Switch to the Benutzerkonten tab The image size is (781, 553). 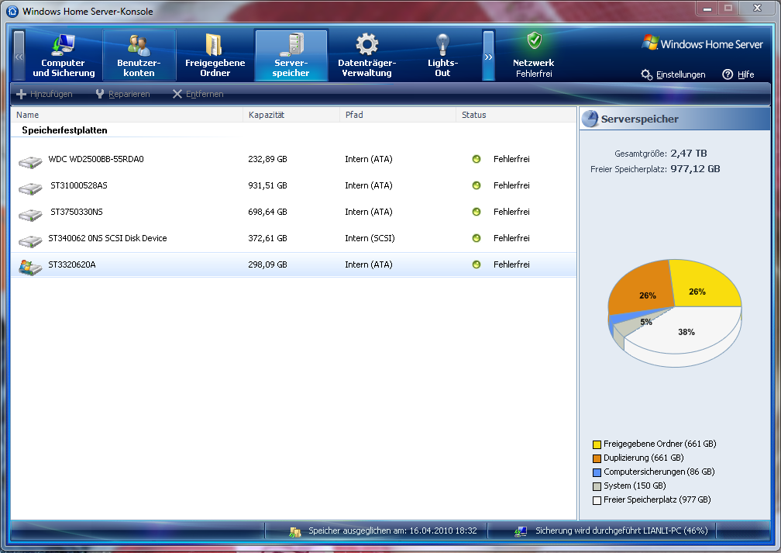coord(139,55)
